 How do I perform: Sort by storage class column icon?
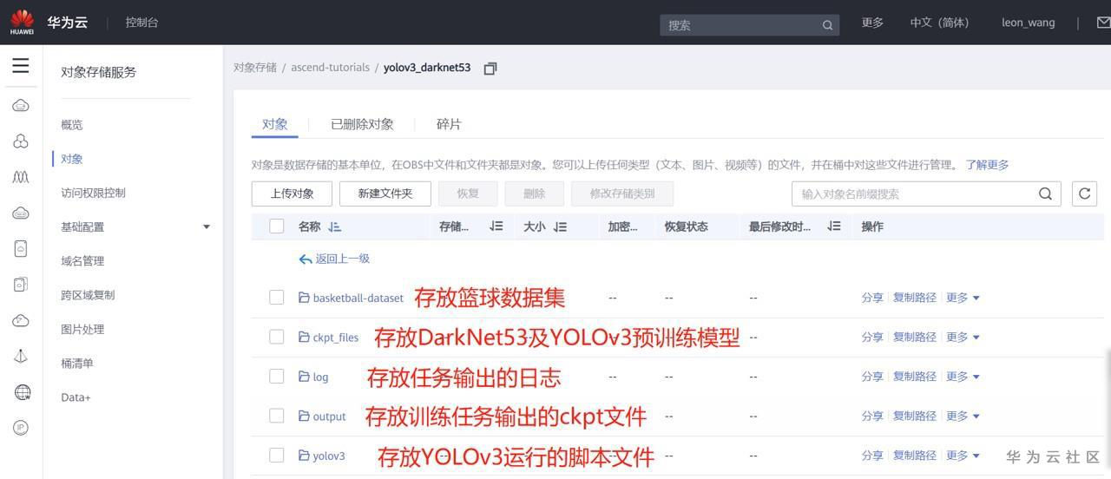pyautogui.click(x=496, y=226)
